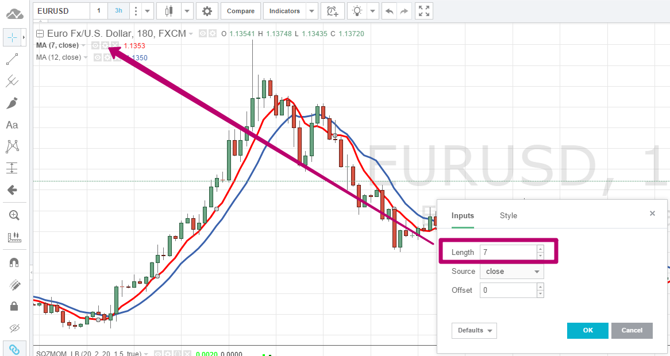The width and height of the screenshot is (670, 356).
Task: Select the brush drawing tool
Action: pyautogui.click(x=13, y=103)
